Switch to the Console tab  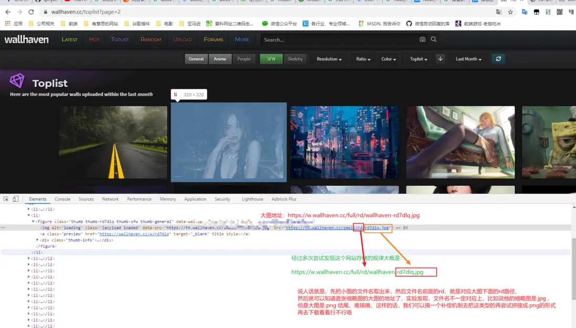click(x=62, y=199)
